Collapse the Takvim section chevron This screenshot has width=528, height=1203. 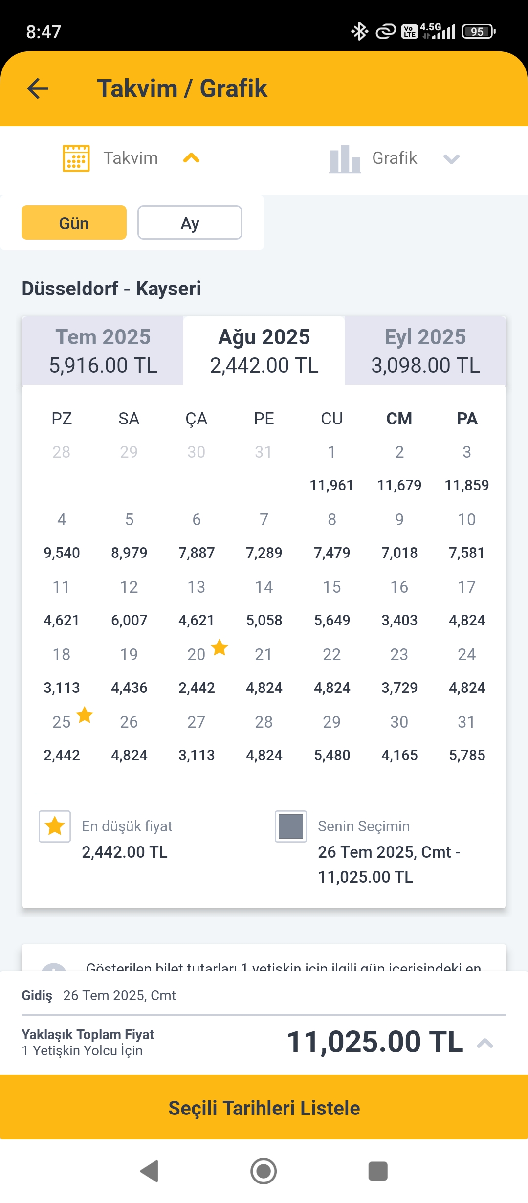click(x=191, y=158)
